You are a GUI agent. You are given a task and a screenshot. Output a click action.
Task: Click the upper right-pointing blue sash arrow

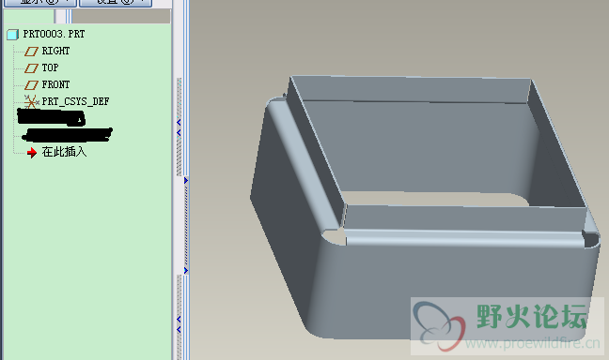tap(186, 181)
